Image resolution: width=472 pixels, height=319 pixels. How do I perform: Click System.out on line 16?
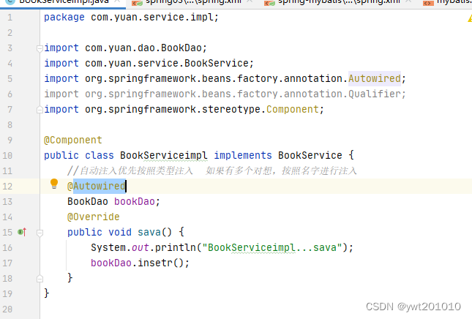coord(120,248)
